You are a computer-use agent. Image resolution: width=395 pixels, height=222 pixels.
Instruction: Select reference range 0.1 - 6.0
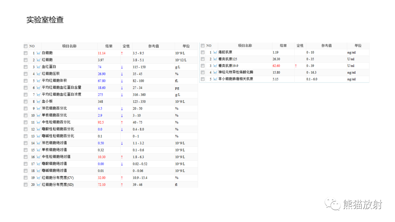[312, 79]
